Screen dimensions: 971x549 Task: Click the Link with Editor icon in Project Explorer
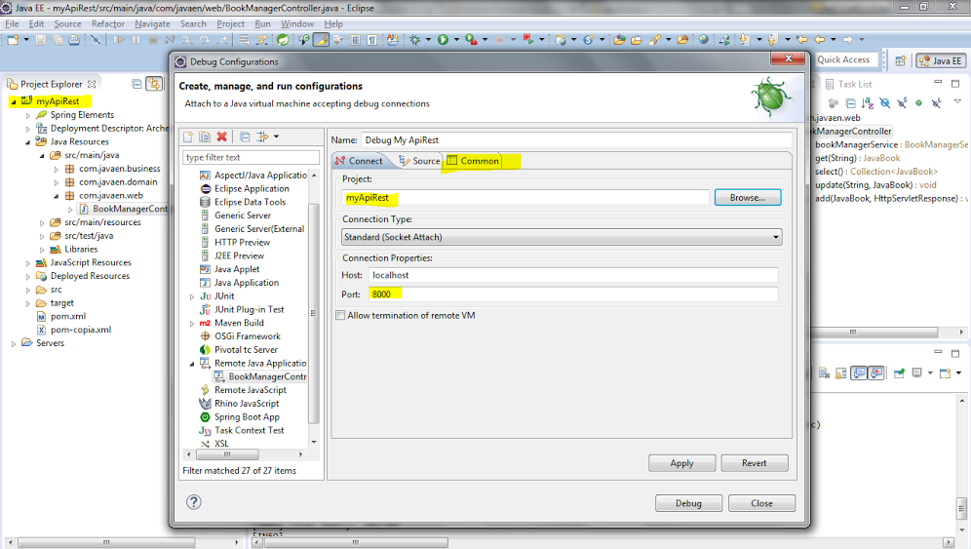(154, 84)
